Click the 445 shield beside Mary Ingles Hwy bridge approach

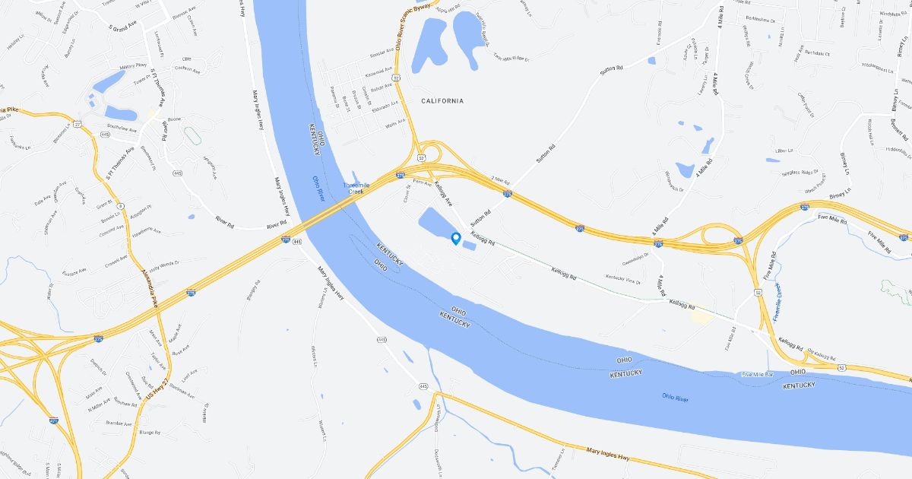pyautogui.click(x=297, y=241)
